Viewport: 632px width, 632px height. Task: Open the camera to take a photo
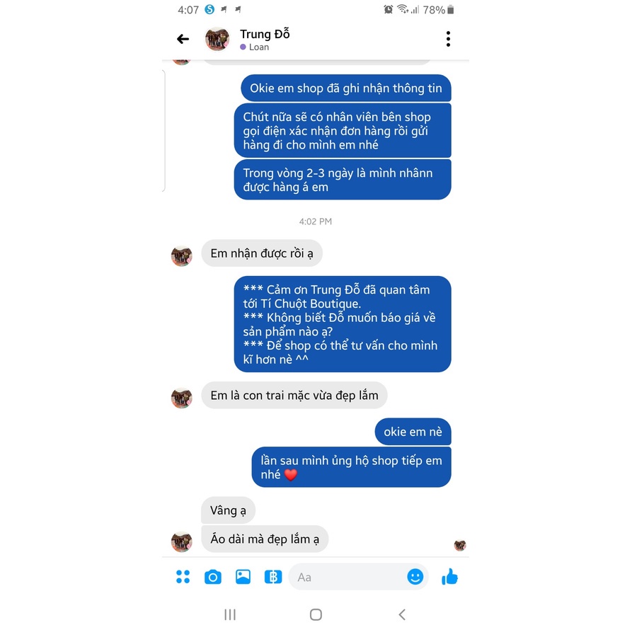pyautogui.click(x=213, y=577)
